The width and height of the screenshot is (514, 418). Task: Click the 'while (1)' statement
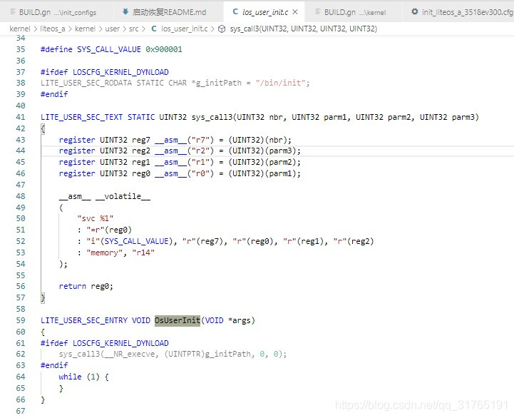pyautogui.click(x=79, y=377)
